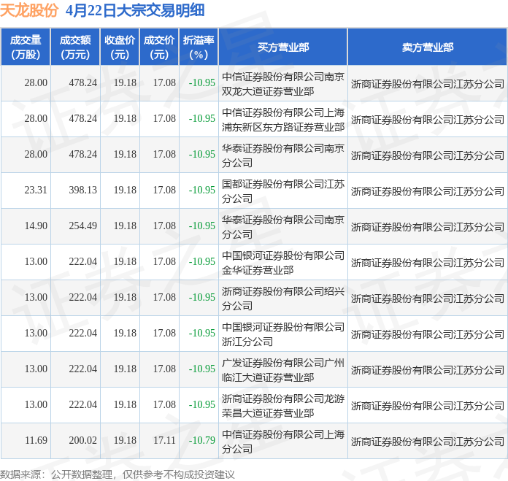The height and width of the screenshot is (481, 508).
Task: Click the amount value 398.13
Action: [x=83, y=190]
